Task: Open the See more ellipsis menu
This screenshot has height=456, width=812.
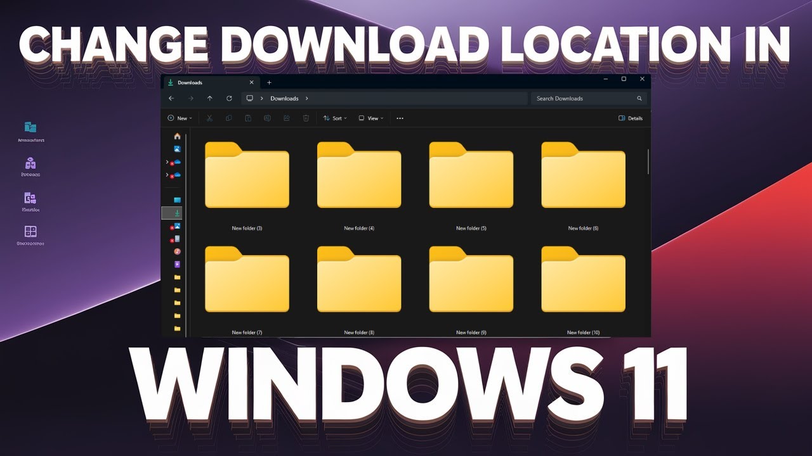Action: click(x=400, y=118)
